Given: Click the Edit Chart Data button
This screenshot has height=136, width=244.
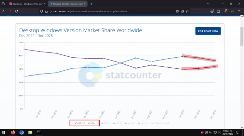Looking at the screenshot, I should tap(208, 31).
